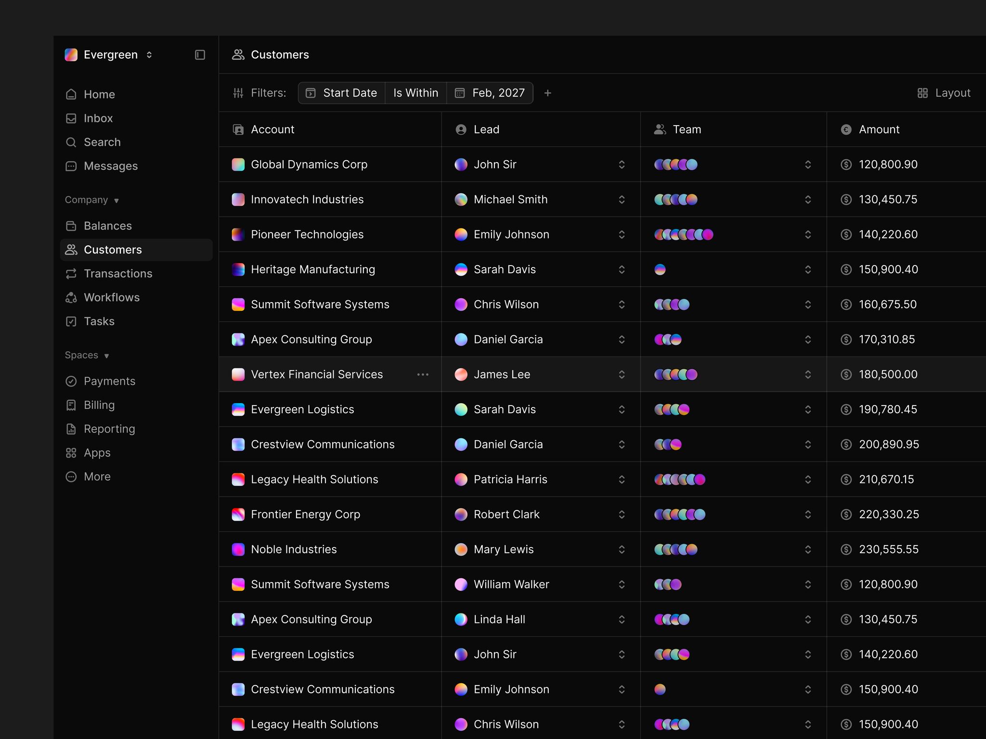
Task: Click the Evergreen workspace logo
Action: click(x=71, y=55)
